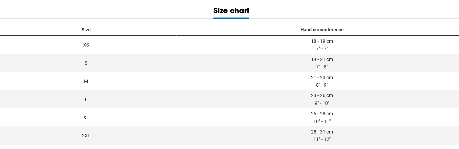Select the L size cell
459x149 pixels.
(86, 99)
